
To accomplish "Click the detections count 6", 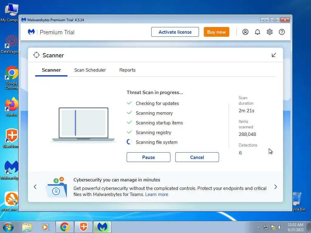I will [x=241, y=153].
